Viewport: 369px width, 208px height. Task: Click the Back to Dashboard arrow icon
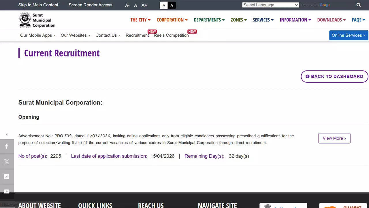(308, 76)
